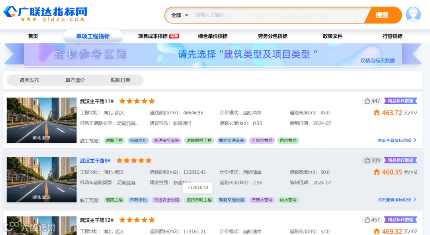The width and height of the screenshot is (430, 235).
Task: Open the 项目成本指标 tab
Action: pos(153,36)
